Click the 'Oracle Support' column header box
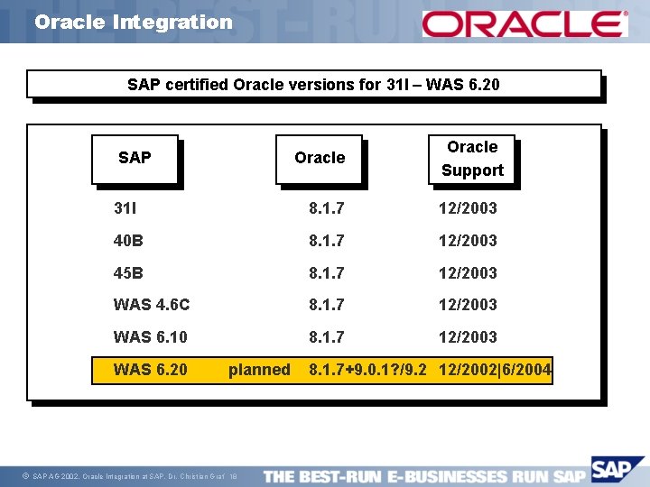The height and width of the screenshot is (487, 650). click(472, 160)
